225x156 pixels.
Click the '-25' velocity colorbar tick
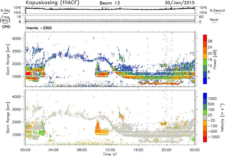click(211, 121)
